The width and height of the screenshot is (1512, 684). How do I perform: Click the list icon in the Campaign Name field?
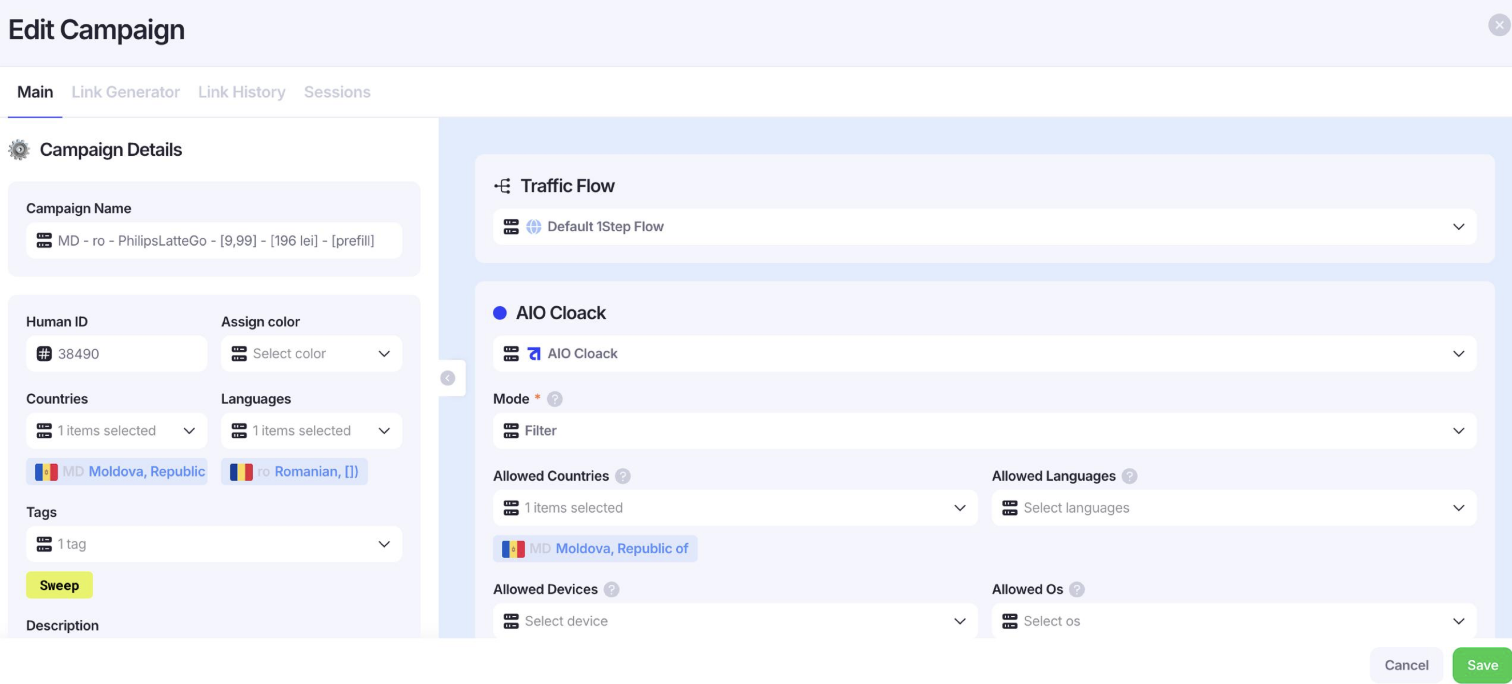click(x=44, y=241)
